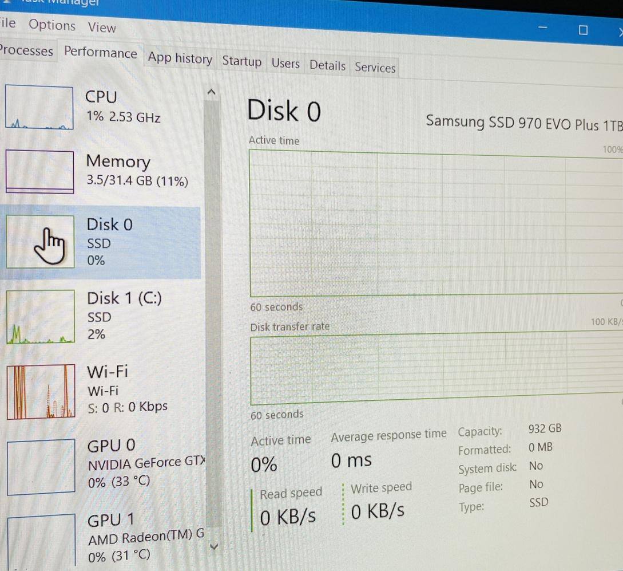The height and width of the screenshot is (571, 623).
Task: Open the Options menu
Action: tap(52, 25)
